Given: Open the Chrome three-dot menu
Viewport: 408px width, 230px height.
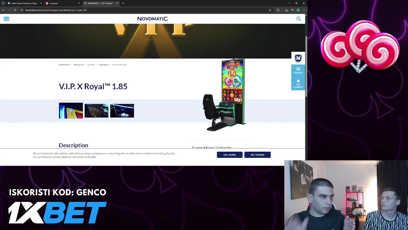Looking at the screenshot, I should (304, 10).
